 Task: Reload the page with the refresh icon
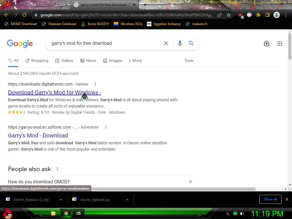25,15
